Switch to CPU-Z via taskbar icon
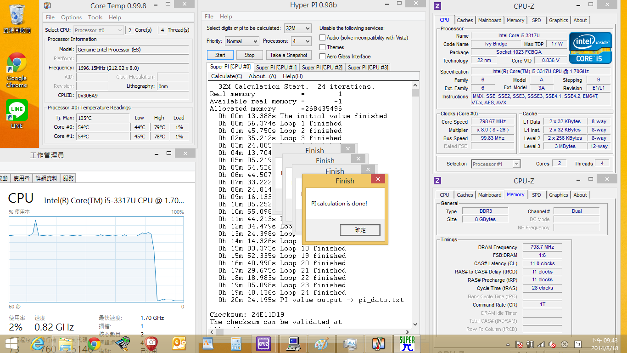Image resolution: width=627 pixels, height=353 pixels. 264,343
